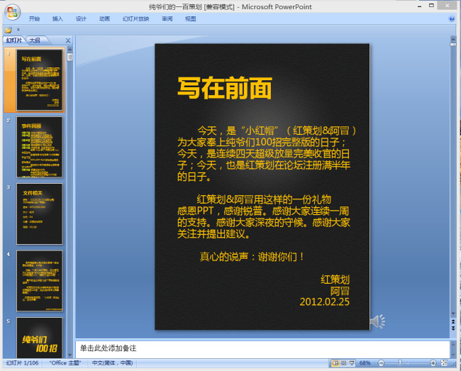Open the 审阅 ribbon tab
Image resolution: width=461 pixels, height=371 pixels.
coord(167,19)
